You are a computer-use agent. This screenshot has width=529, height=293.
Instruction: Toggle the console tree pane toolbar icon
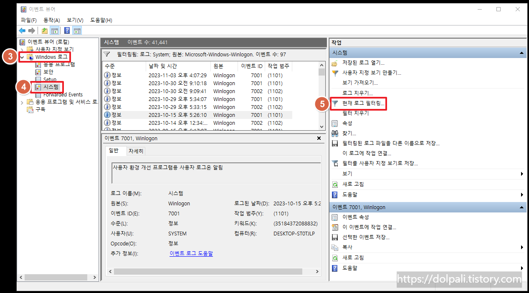pos(55,30)
